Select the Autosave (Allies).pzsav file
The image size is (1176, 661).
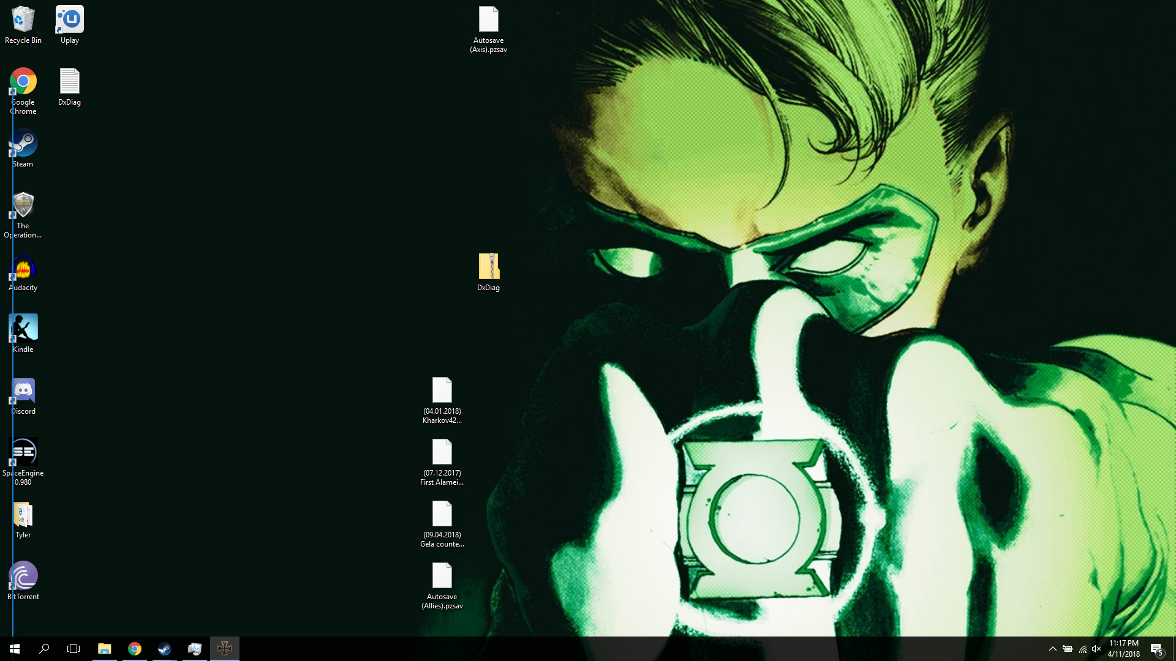pos(442,586)
